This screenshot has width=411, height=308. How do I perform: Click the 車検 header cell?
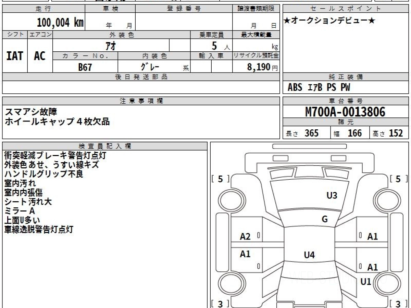[x=110, y=9]
